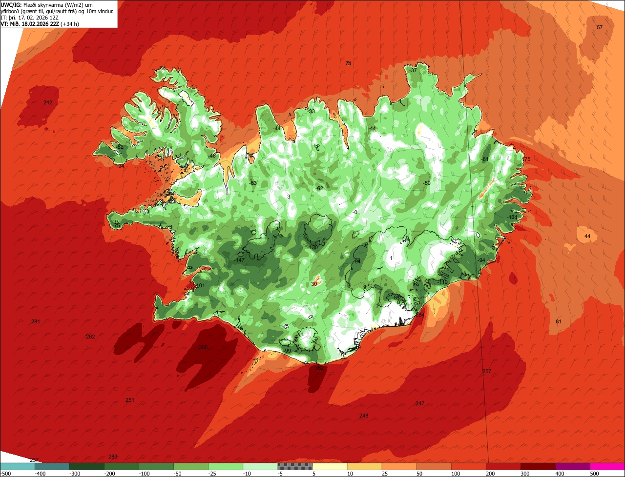Click the map value '283' near the bottom
Viewport: 625px width, 477px height.
pos(113,457)
